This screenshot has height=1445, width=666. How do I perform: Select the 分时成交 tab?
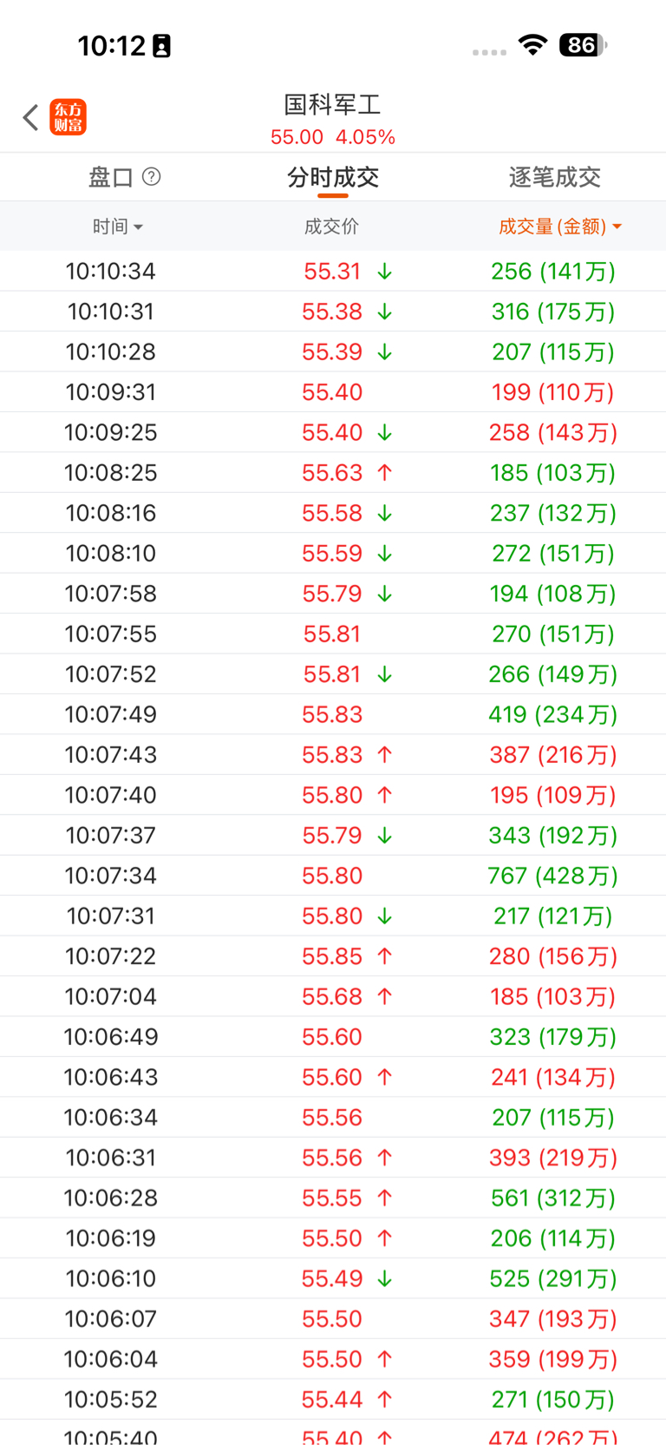(333, 178)
